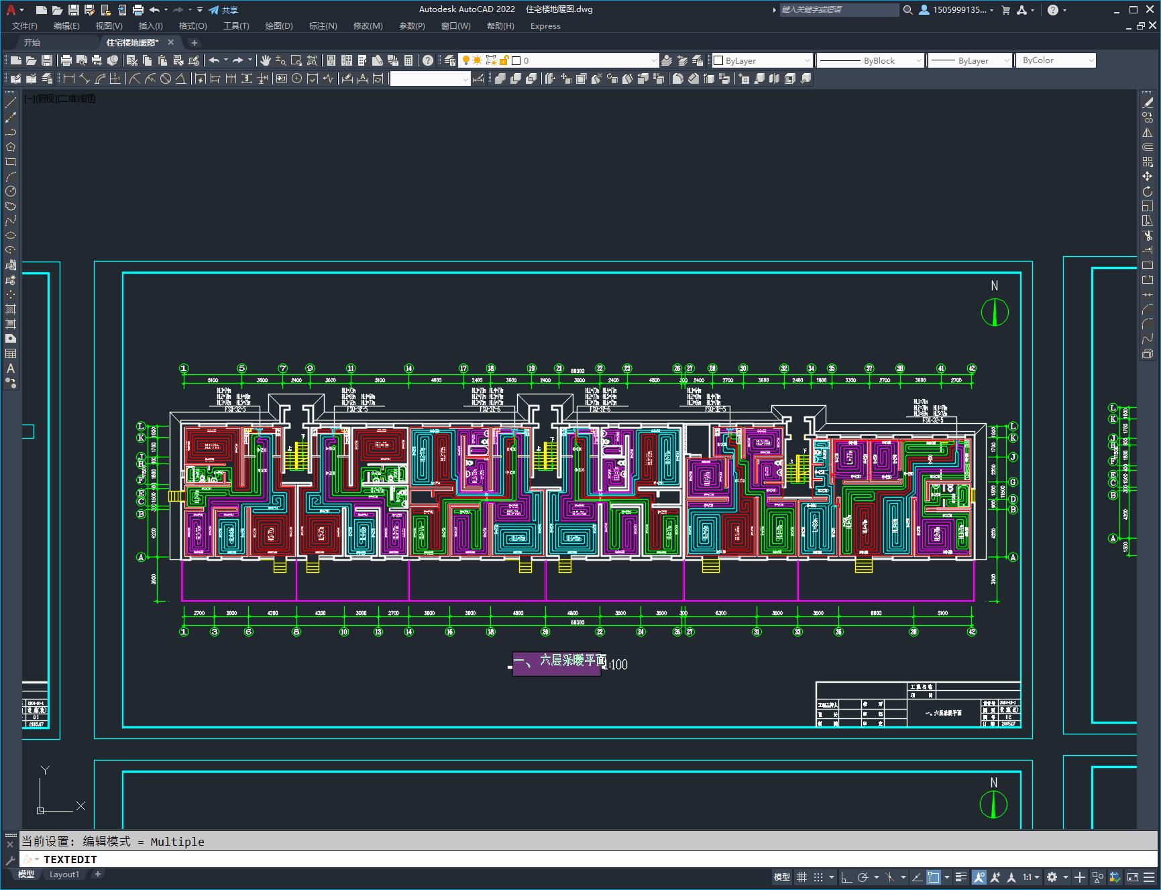
Task: Open the 编辑(E) menu
Action: (66, 26)
